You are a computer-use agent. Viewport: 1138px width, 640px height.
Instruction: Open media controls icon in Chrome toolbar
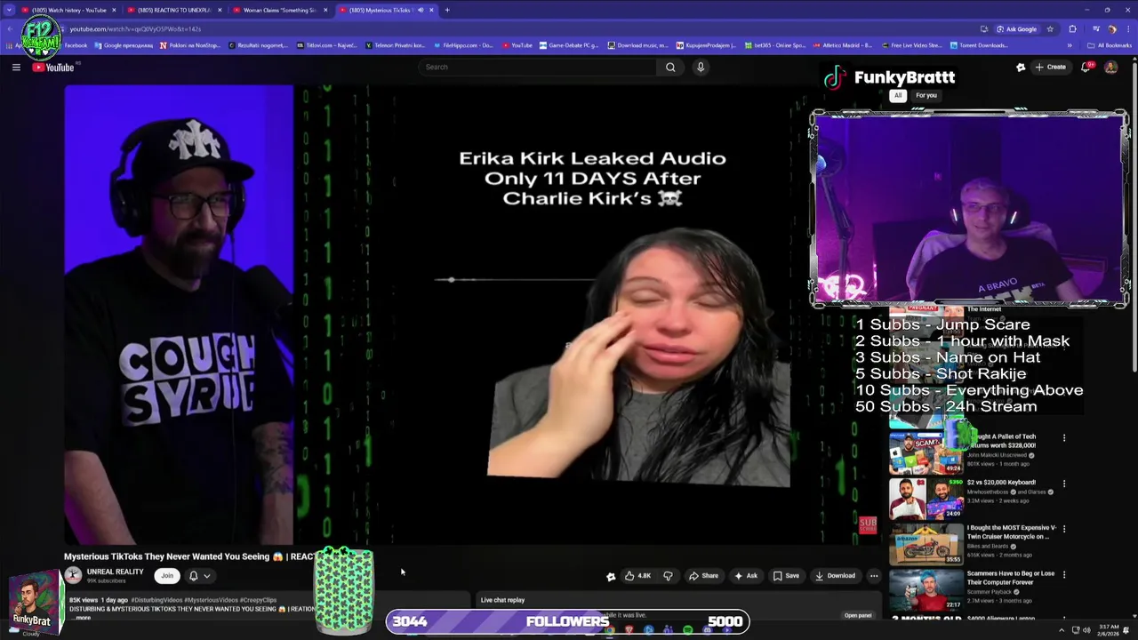point(1095,28)
